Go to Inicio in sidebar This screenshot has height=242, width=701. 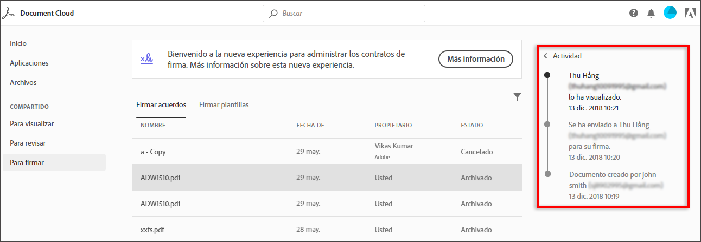18,43
